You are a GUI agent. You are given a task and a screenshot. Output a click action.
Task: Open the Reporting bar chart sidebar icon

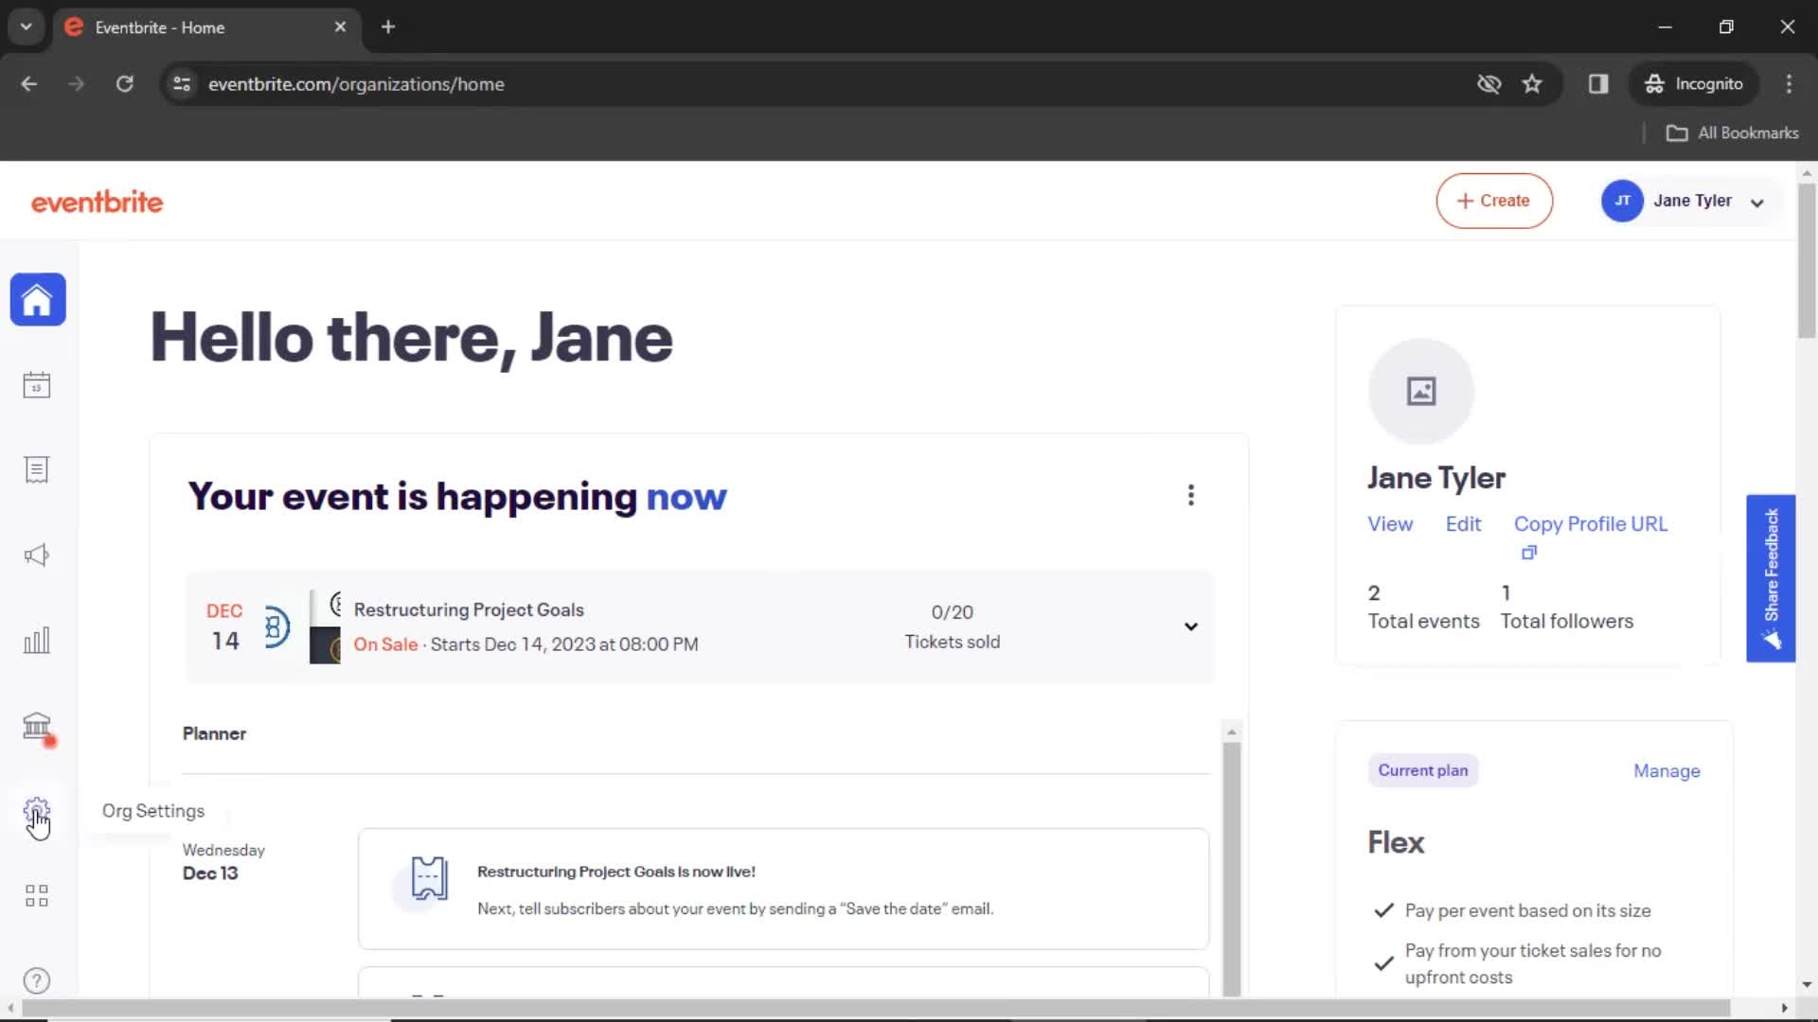[37, 641]
